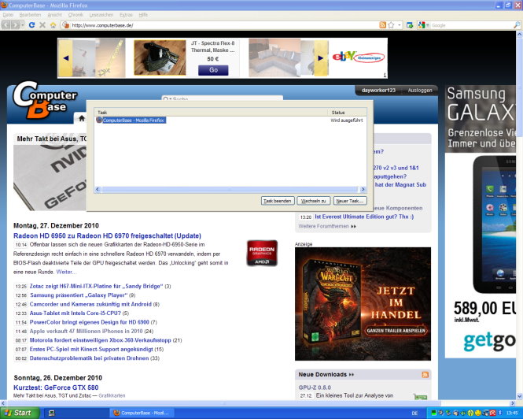Subscribe via RSS icon in address bar
This screenshot has width=523, height=419.
click(x=383, y=25)
